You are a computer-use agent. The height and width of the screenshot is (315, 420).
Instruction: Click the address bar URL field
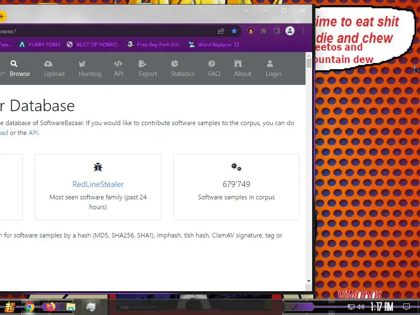(107, 31)
